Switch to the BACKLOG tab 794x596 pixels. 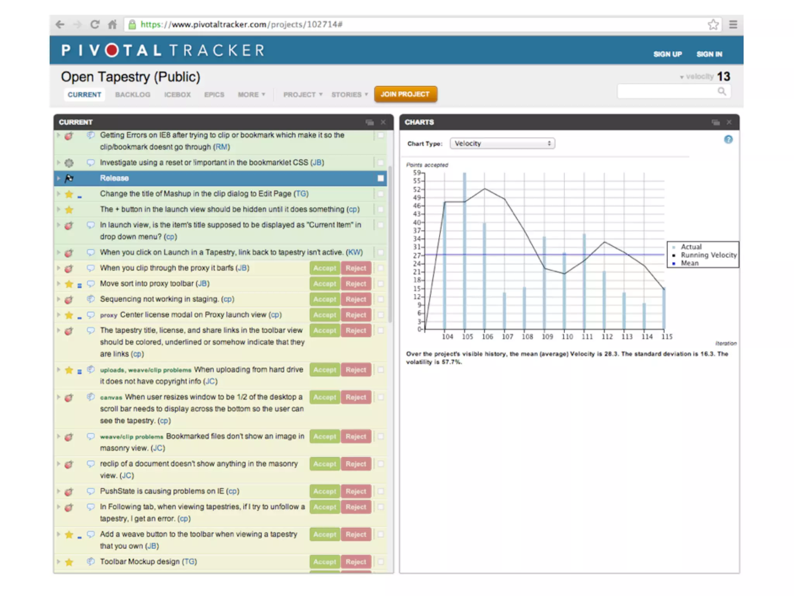point(133,95)
